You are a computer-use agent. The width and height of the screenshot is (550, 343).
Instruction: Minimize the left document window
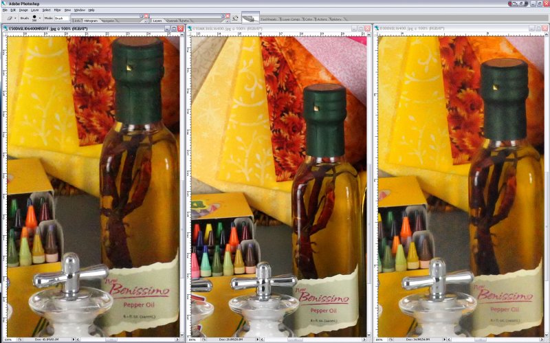[x=167, y=28]
